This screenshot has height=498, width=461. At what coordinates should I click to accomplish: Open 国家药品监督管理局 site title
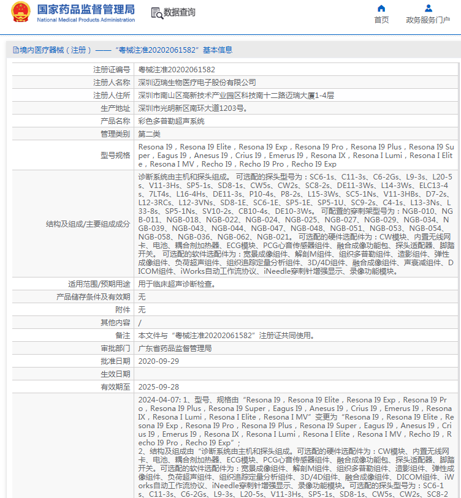click(x=86, y=10)
